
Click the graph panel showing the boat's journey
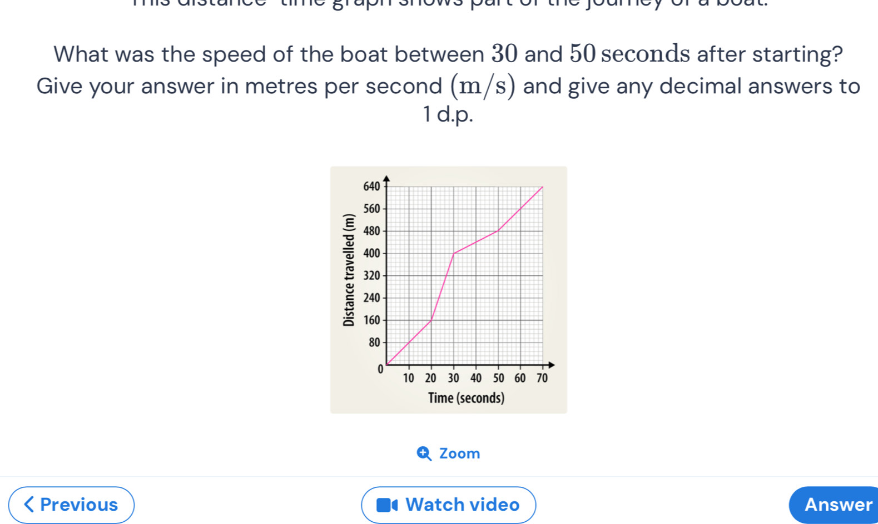[448, 289]
